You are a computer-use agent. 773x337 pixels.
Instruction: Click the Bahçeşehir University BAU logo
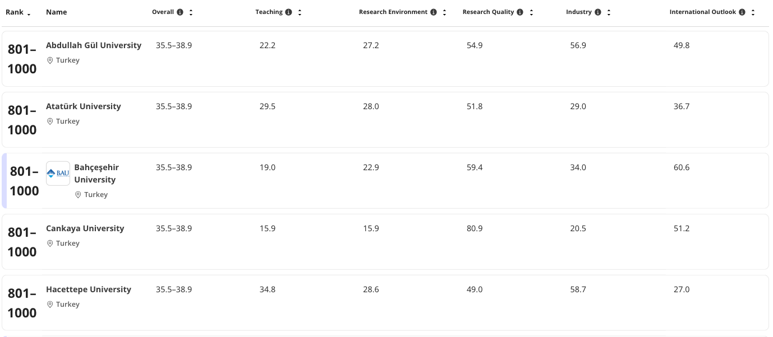58,173
